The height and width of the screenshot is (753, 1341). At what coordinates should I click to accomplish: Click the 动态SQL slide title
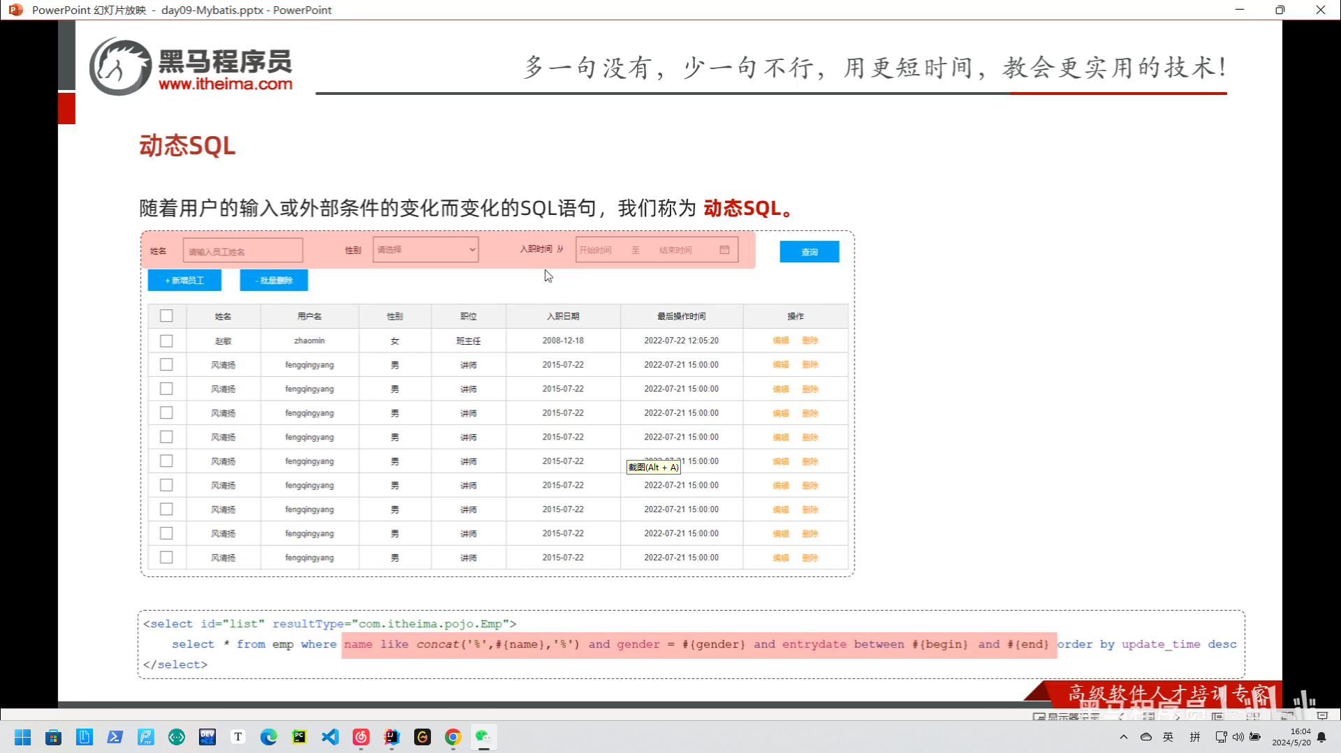(187, 146)
